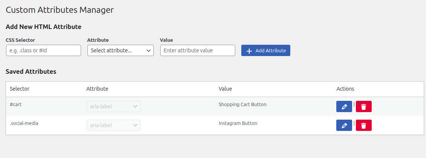Click the Shopping Cart Button value text
Viewport: 426px width, 158px height.
tap(242, 105)
